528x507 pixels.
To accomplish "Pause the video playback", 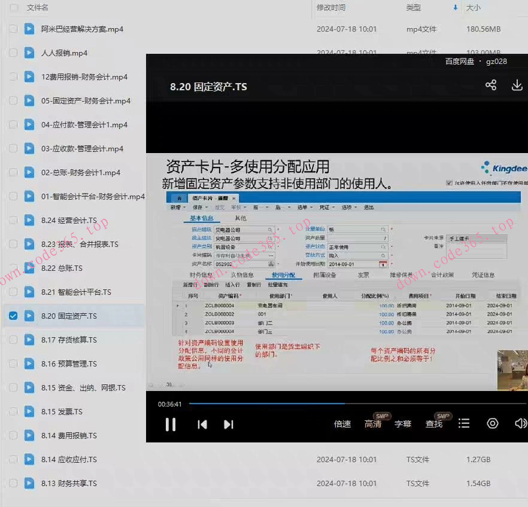I will tap(171, 424).
